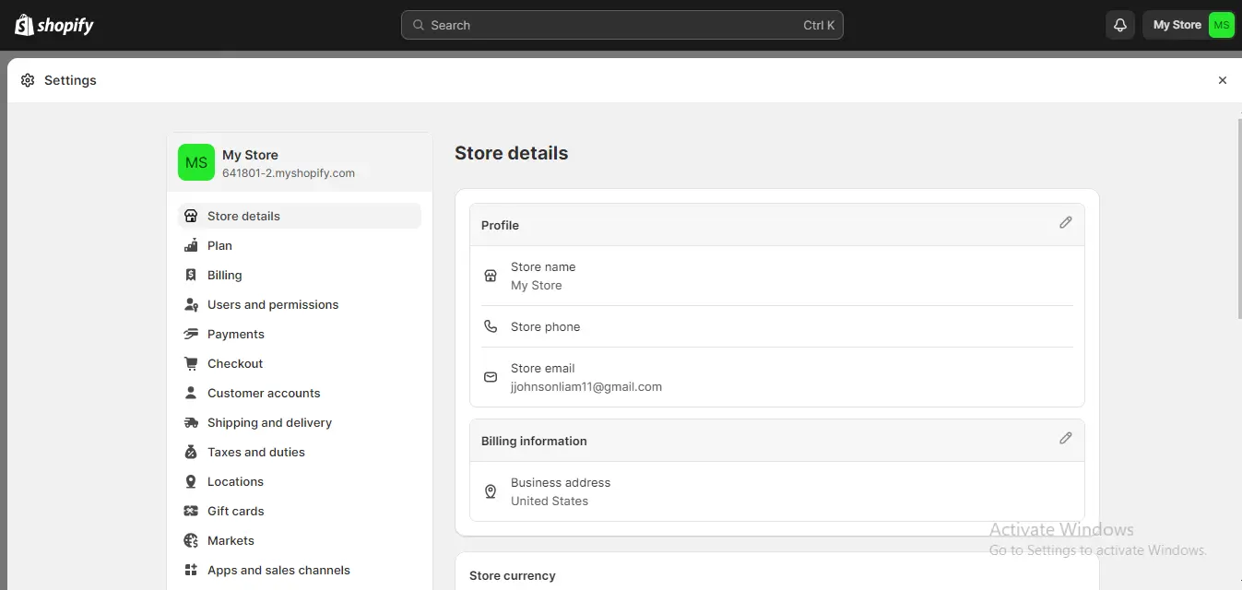1242x590 pixels.
Task: Close the Settings panel
Action: coord(1223,80)
